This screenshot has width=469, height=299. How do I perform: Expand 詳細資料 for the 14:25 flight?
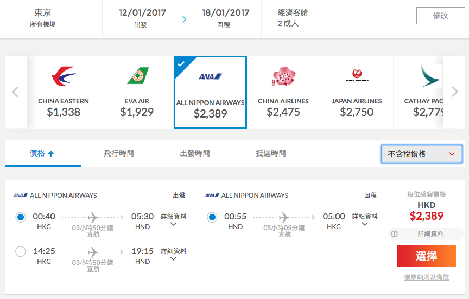point(174,254)
